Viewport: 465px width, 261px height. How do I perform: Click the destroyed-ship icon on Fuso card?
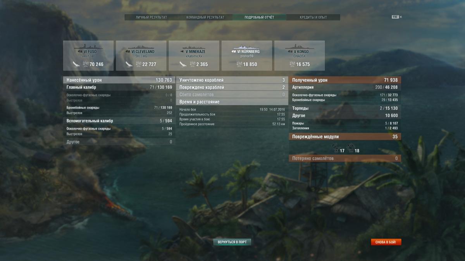tap(76, 64)
